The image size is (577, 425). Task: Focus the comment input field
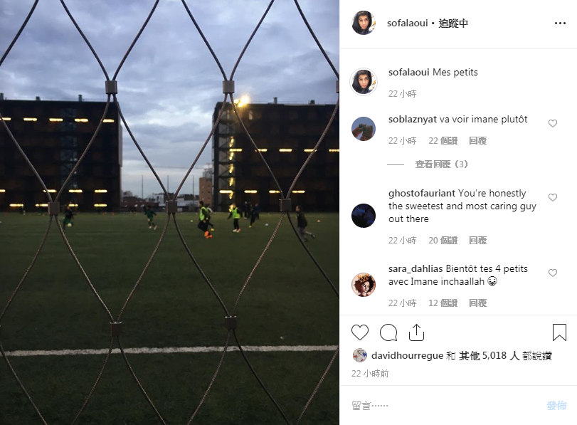[x=445, y=406]
